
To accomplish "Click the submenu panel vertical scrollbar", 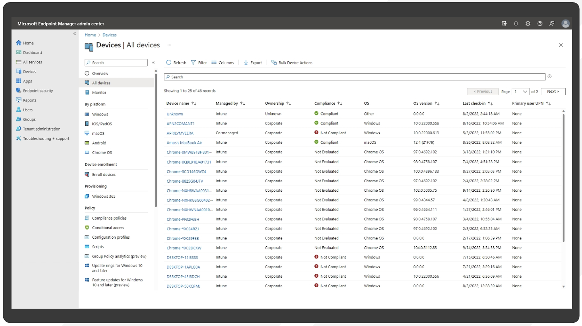I will pos(156,140).
